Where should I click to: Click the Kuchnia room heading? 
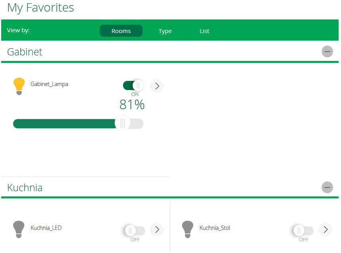tap(25, 188)
